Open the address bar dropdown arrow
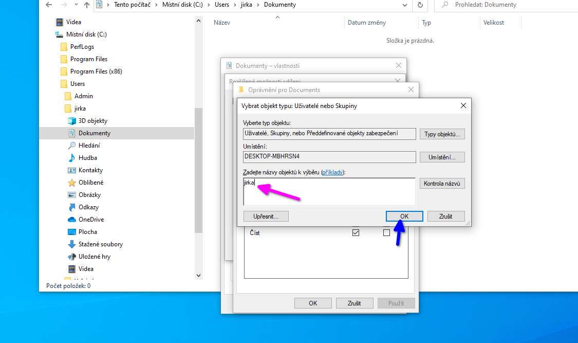Screen dimensions: 578x343 [406, 5]
